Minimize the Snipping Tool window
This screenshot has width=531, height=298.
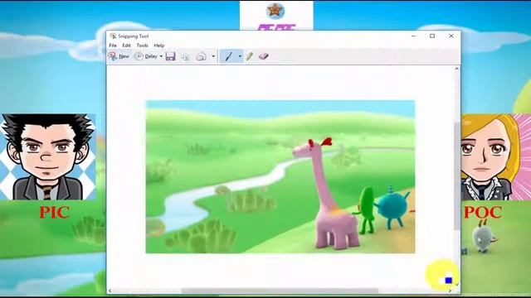pos(413,36)
